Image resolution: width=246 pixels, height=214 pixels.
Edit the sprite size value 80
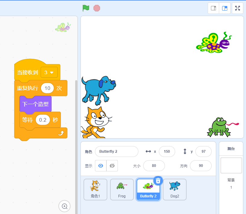[154, 166]
